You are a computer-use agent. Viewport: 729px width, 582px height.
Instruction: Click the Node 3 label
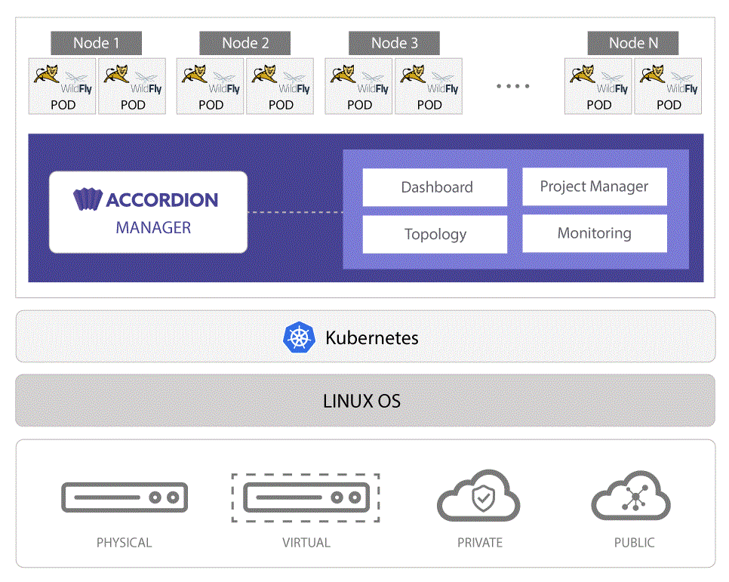pos(394,43)
